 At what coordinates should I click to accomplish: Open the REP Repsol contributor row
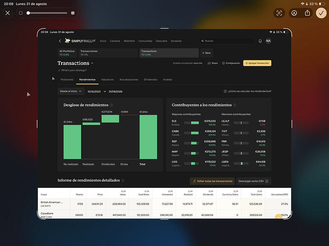(194, 143)
